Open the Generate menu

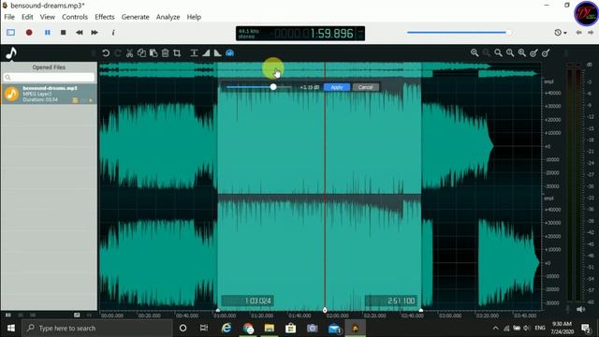135,17
